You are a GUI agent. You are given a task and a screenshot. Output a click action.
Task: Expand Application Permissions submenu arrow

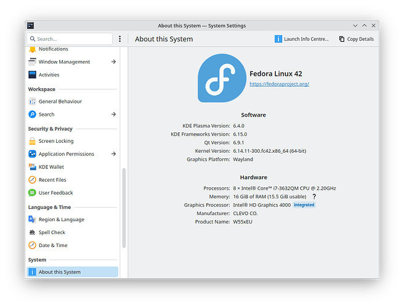point(113,154)
